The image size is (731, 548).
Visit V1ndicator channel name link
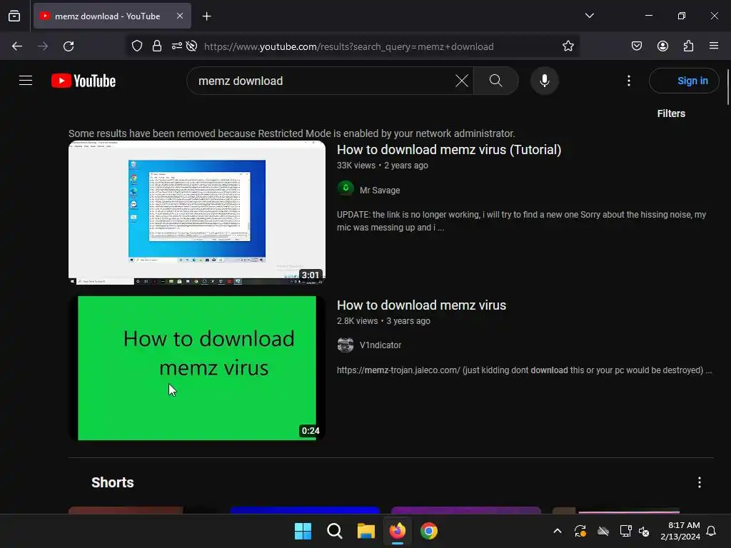point(380,345)
